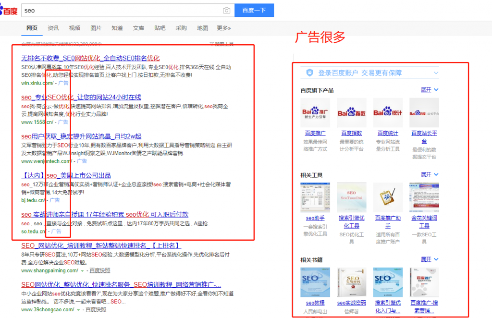Click the camera image-search icon

click(x=226, y=11)
